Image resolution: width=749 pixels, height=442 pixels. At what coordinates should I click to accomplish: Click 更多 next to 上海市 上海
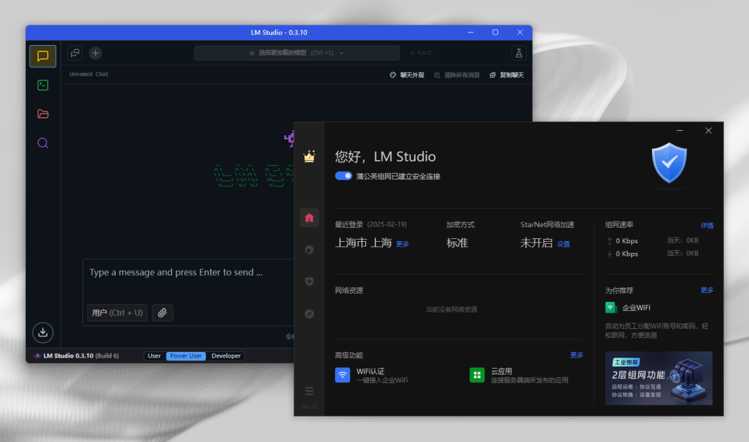coord(402,244)
